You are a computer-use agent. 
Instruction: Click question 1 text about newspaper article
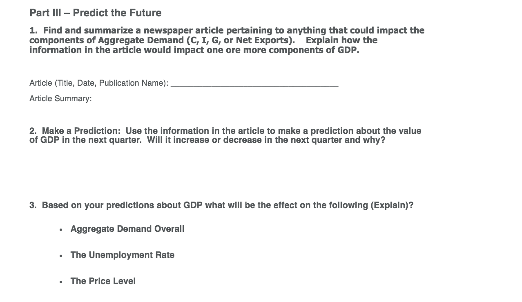[227, 40]
